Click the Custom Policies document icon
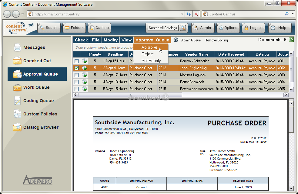 tap(17, 114)
